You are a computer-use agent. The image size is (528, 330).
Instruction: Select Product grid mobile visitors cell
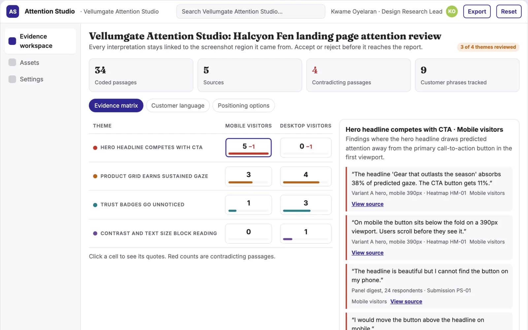point(248,176)
